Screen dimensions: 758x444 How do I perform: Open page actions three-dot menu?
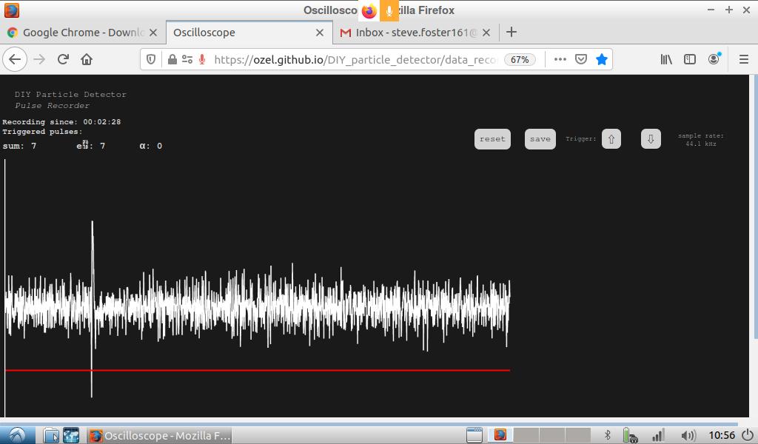pos(560,59)
